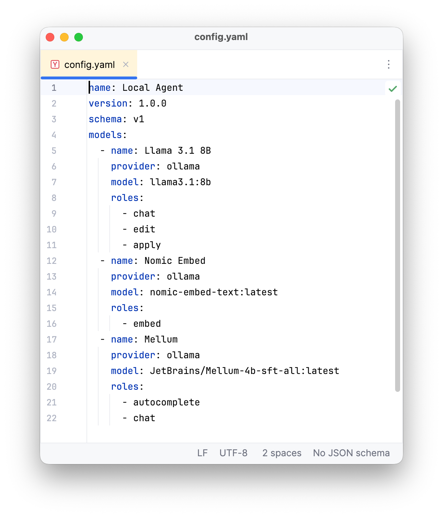Click the roles key under Mellum
This screenshot has height=517, width=443.
pos(125,386)
